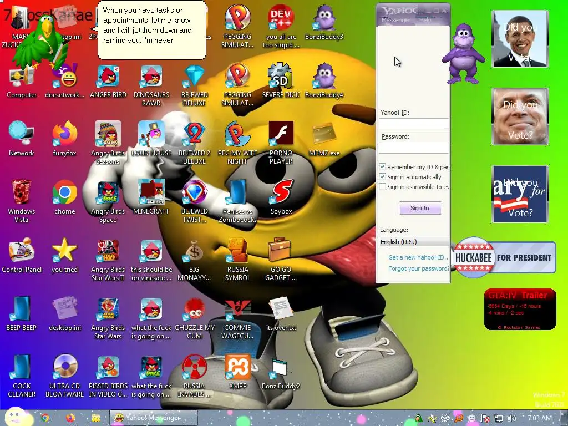Click the McCain Did you Vote gadget
568x426 pixels.
click(x=520, y=116)
